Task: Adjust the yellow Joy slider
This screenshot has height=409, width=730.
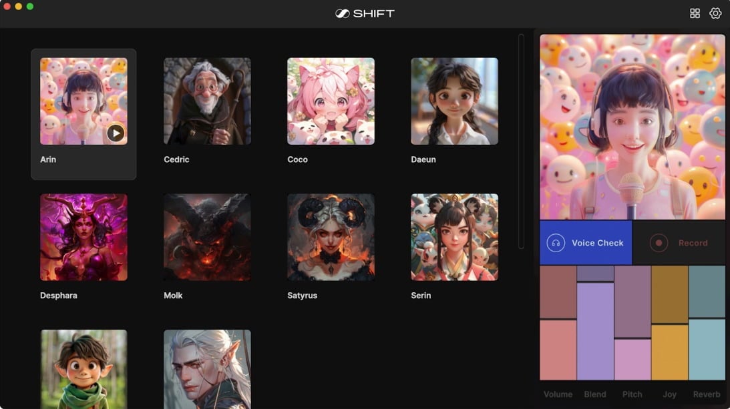Action: click(669, 323)
